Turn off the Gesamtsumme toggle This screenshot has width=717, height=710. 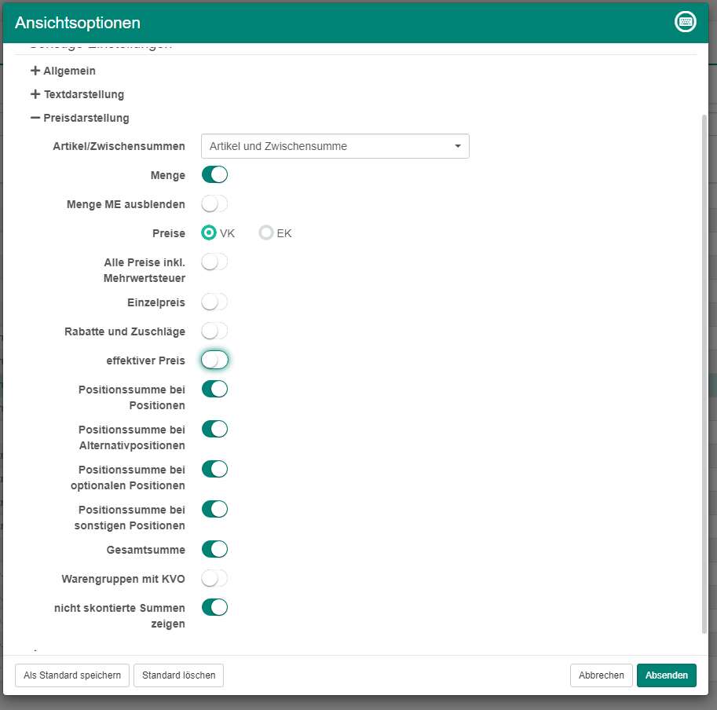click(x=214, y=549)
